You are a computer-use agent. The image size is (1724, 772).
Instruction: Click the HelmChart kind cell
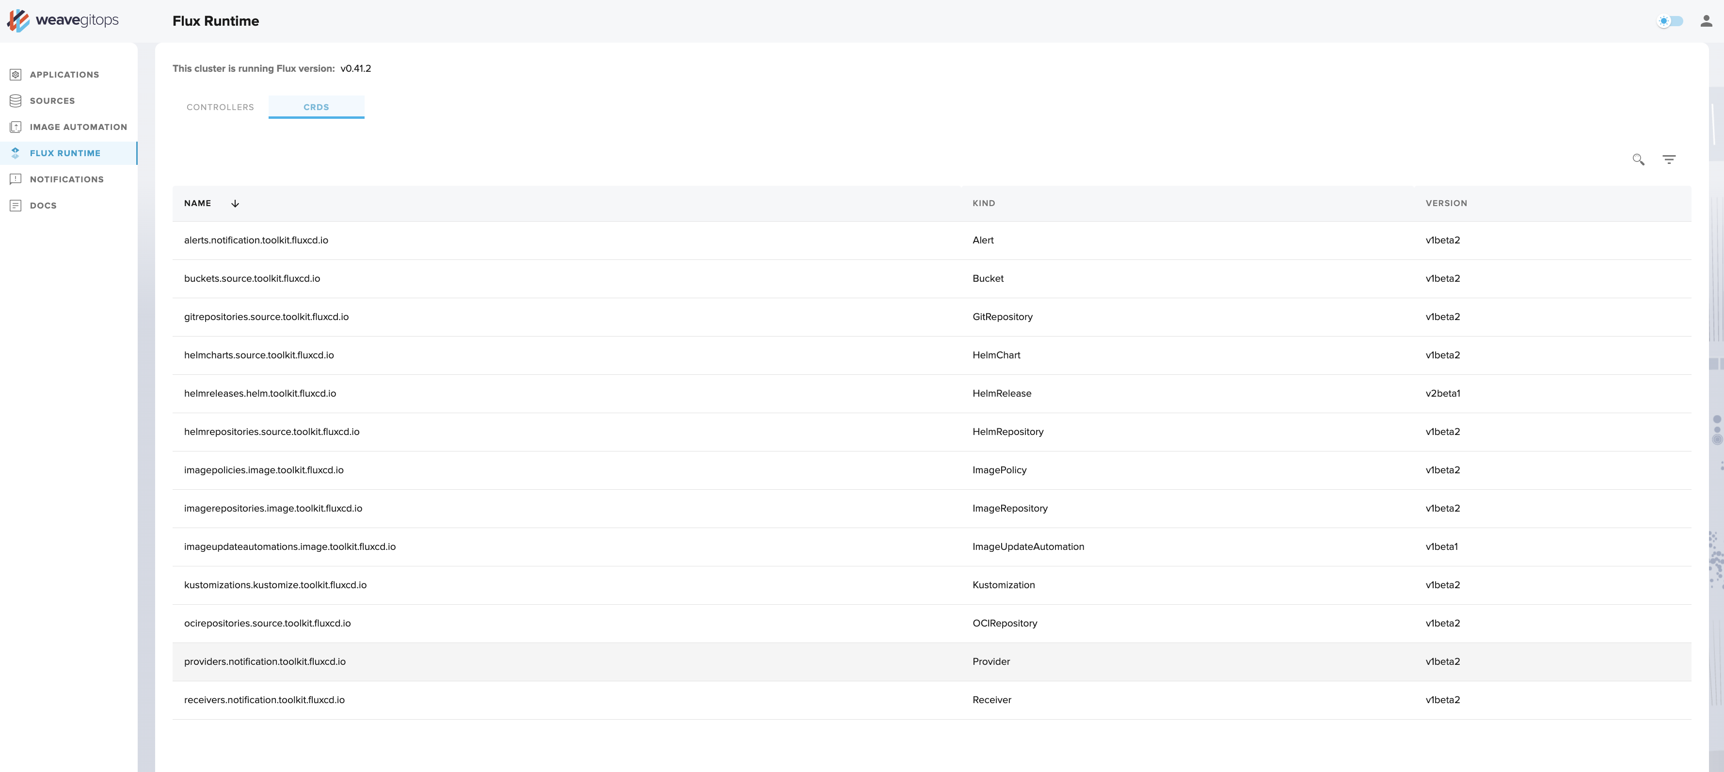[x=996, y=355]
